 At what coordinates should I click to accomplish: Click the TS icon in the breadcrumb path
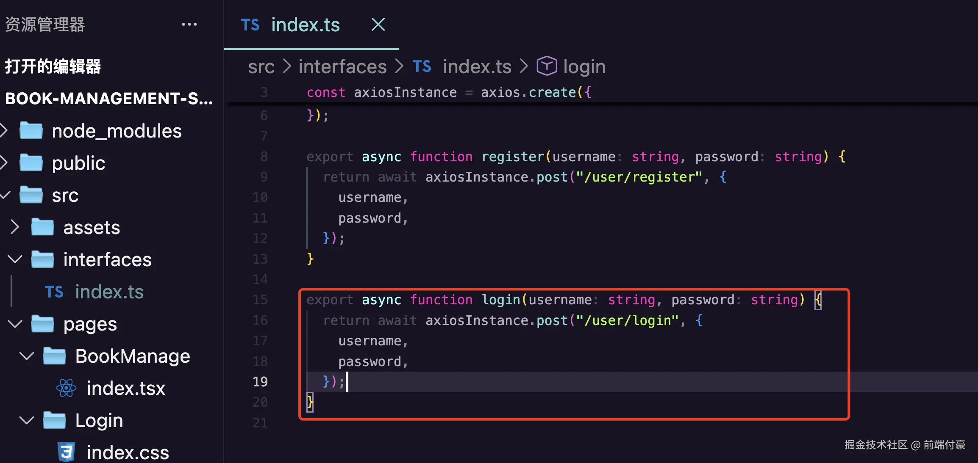tap(422, 66)
